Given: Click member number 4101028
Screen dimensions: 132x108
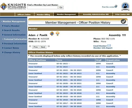Looking at the screenshot, I should tap(45, 39).
